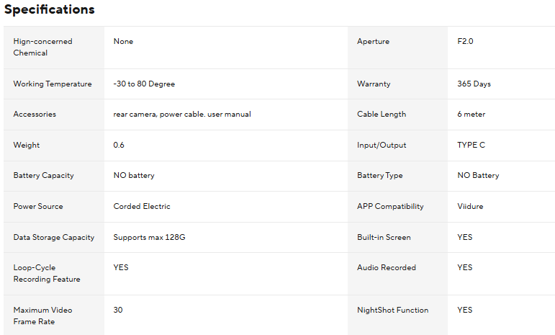Viewport: 555px width, 335px height.
Task: Click the rear camera, power cable value
Action: point(182,115)
